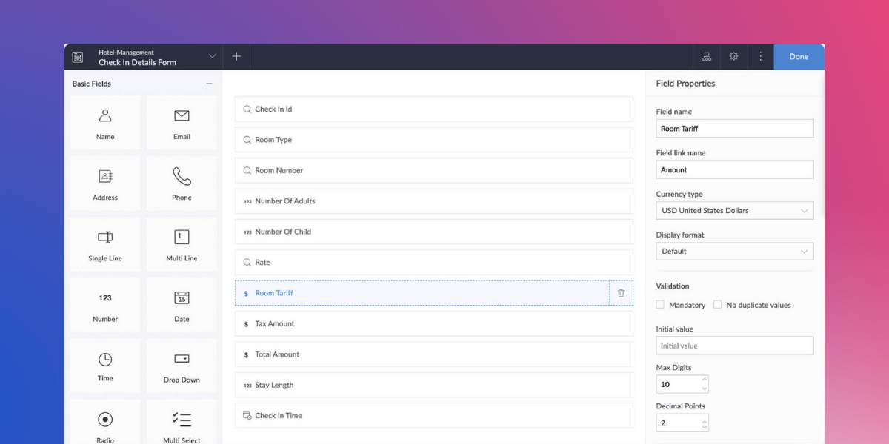Click the Initial value input box

pos(734,346)
